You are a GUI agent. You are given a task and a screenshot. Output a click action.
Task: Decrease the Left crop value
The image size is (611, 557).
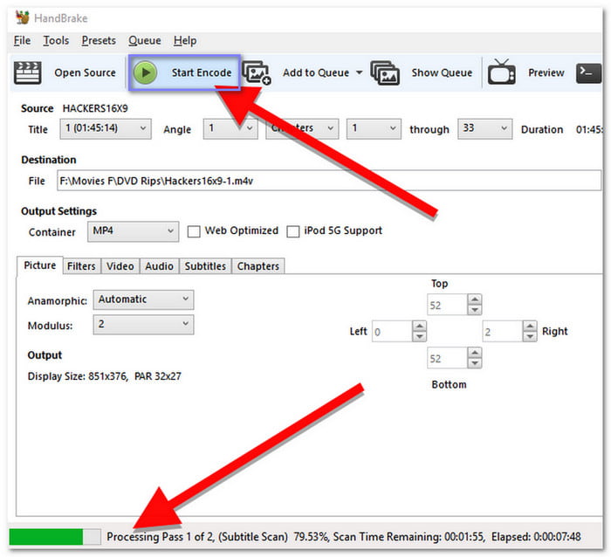pos(419,337)
